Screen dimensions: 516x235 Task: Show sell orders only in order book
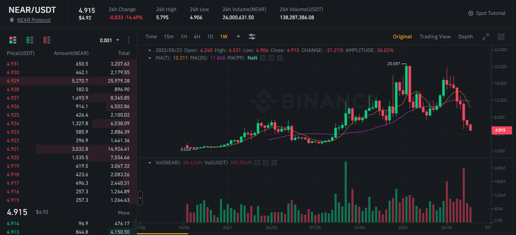[x=47, y=40]
